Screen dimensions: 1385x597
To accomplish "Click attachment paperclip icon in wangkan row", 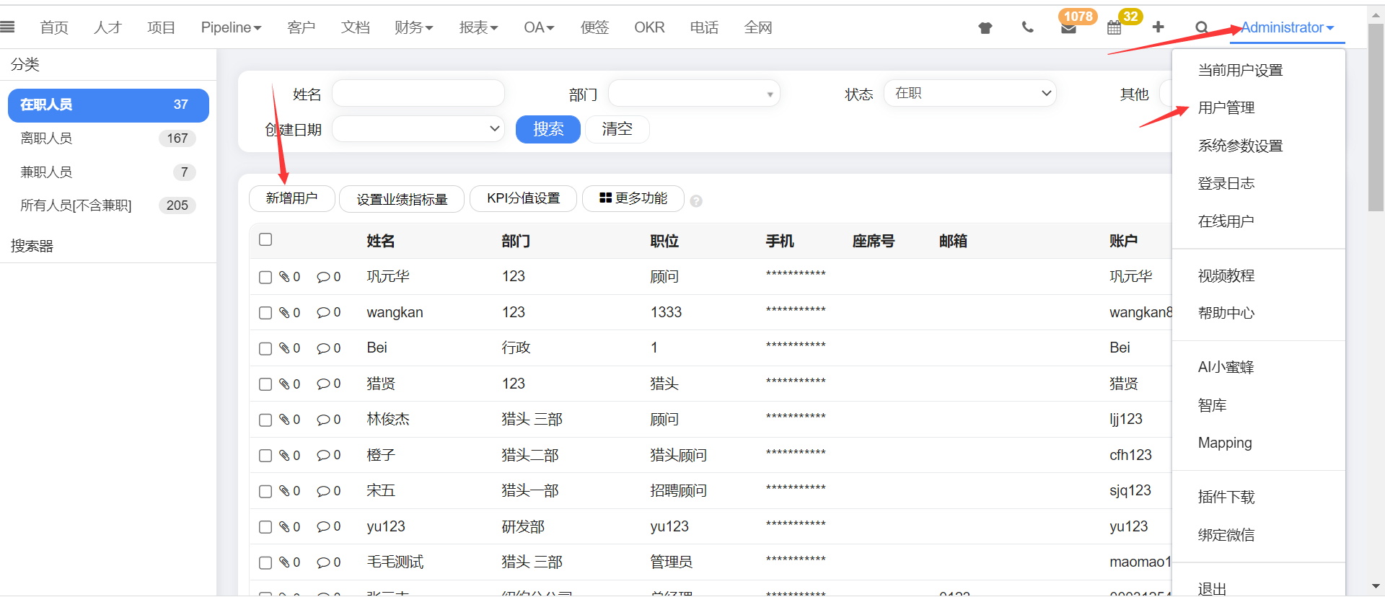I will (285, 312).
